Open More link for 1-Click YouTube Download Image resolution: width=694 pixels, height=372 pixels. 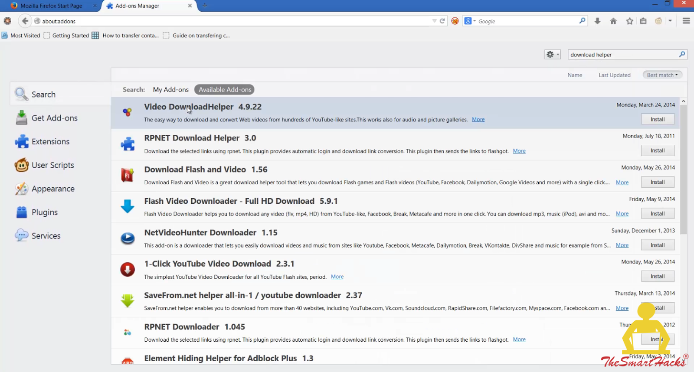tap(337, 277)
